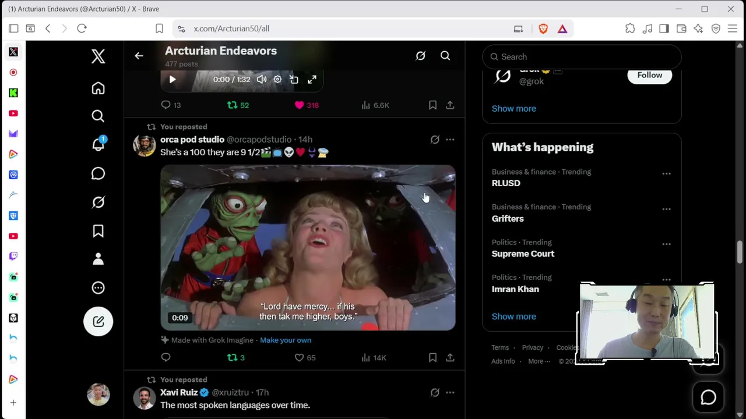The width and height of the screenshot is (746, 419).
Task: Open Explore magnifier in X left navigation
Action: coord(98,116)
